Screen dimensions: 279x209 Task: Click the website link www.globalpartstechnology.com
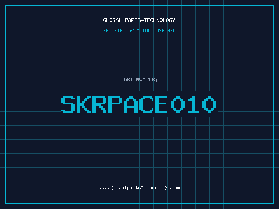point(139,188)
